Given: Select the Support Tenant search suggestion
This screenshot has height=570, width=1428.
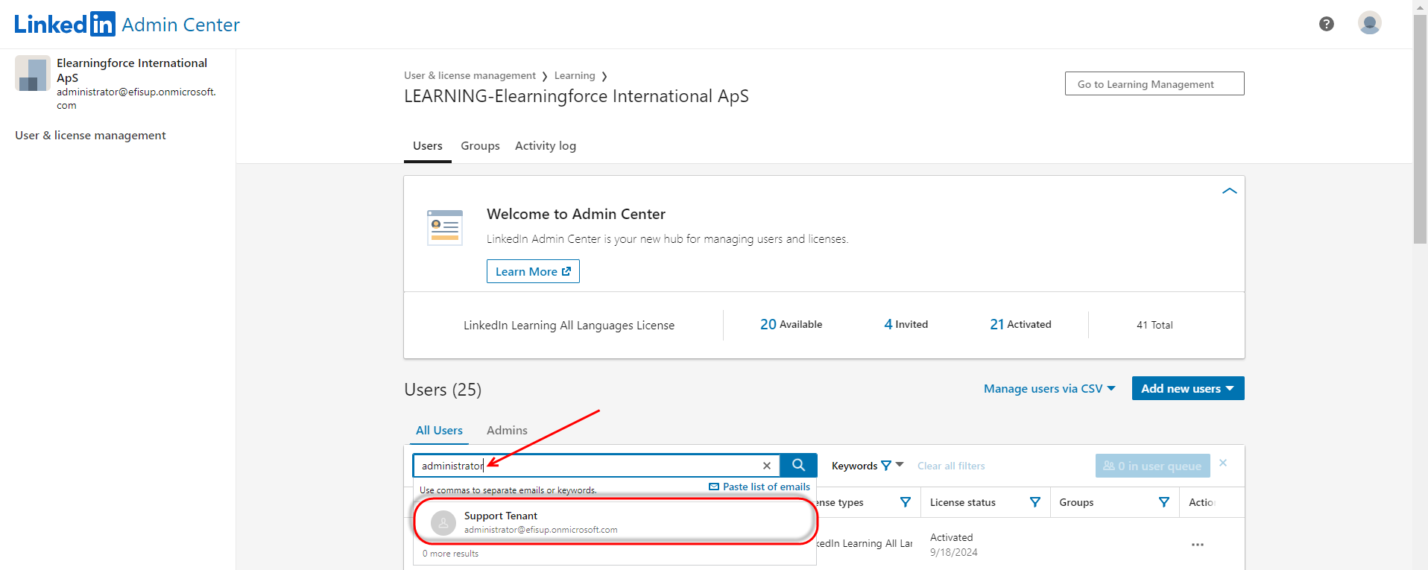Looking at the screenshot, I should click(x=615, y=522).
